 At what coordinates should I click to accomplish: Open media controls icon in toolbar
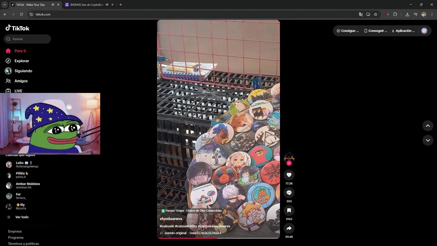(415, 14)
